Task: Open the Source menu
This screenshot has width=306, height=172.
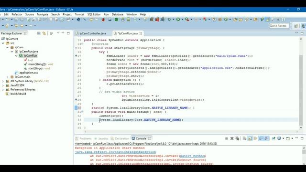Action: coord(30,14)
